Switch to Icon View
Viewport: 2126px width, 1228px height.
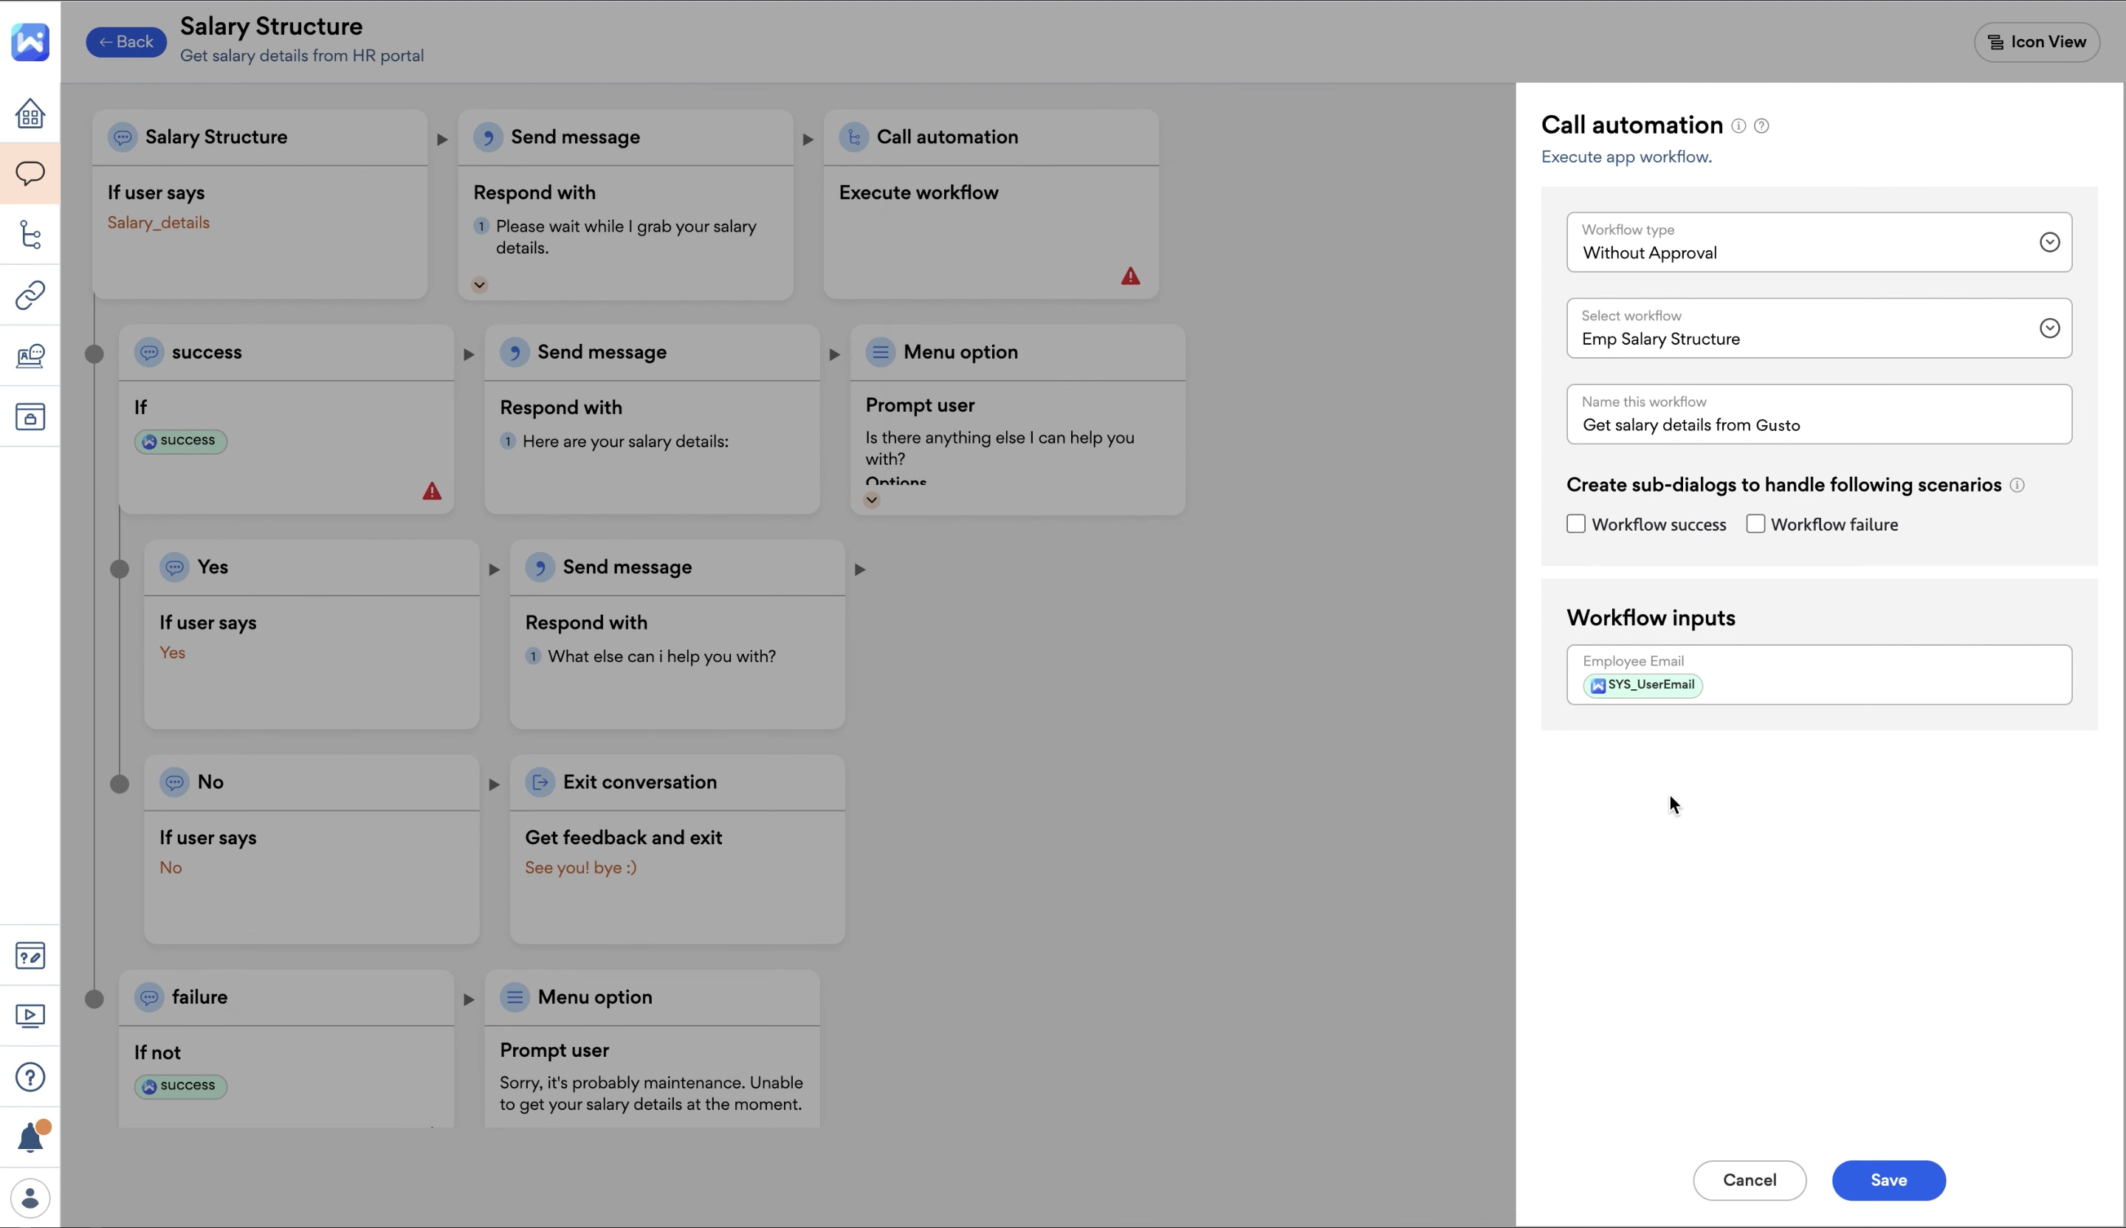pyautogui.click(x=2037, y=42)
